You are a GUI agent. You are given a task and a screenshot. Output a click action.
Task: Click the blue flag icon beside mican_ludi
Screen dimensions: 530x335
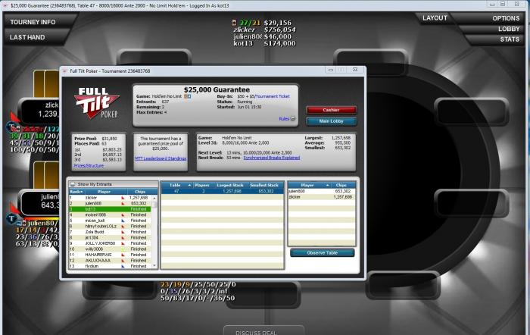(123, 221)
